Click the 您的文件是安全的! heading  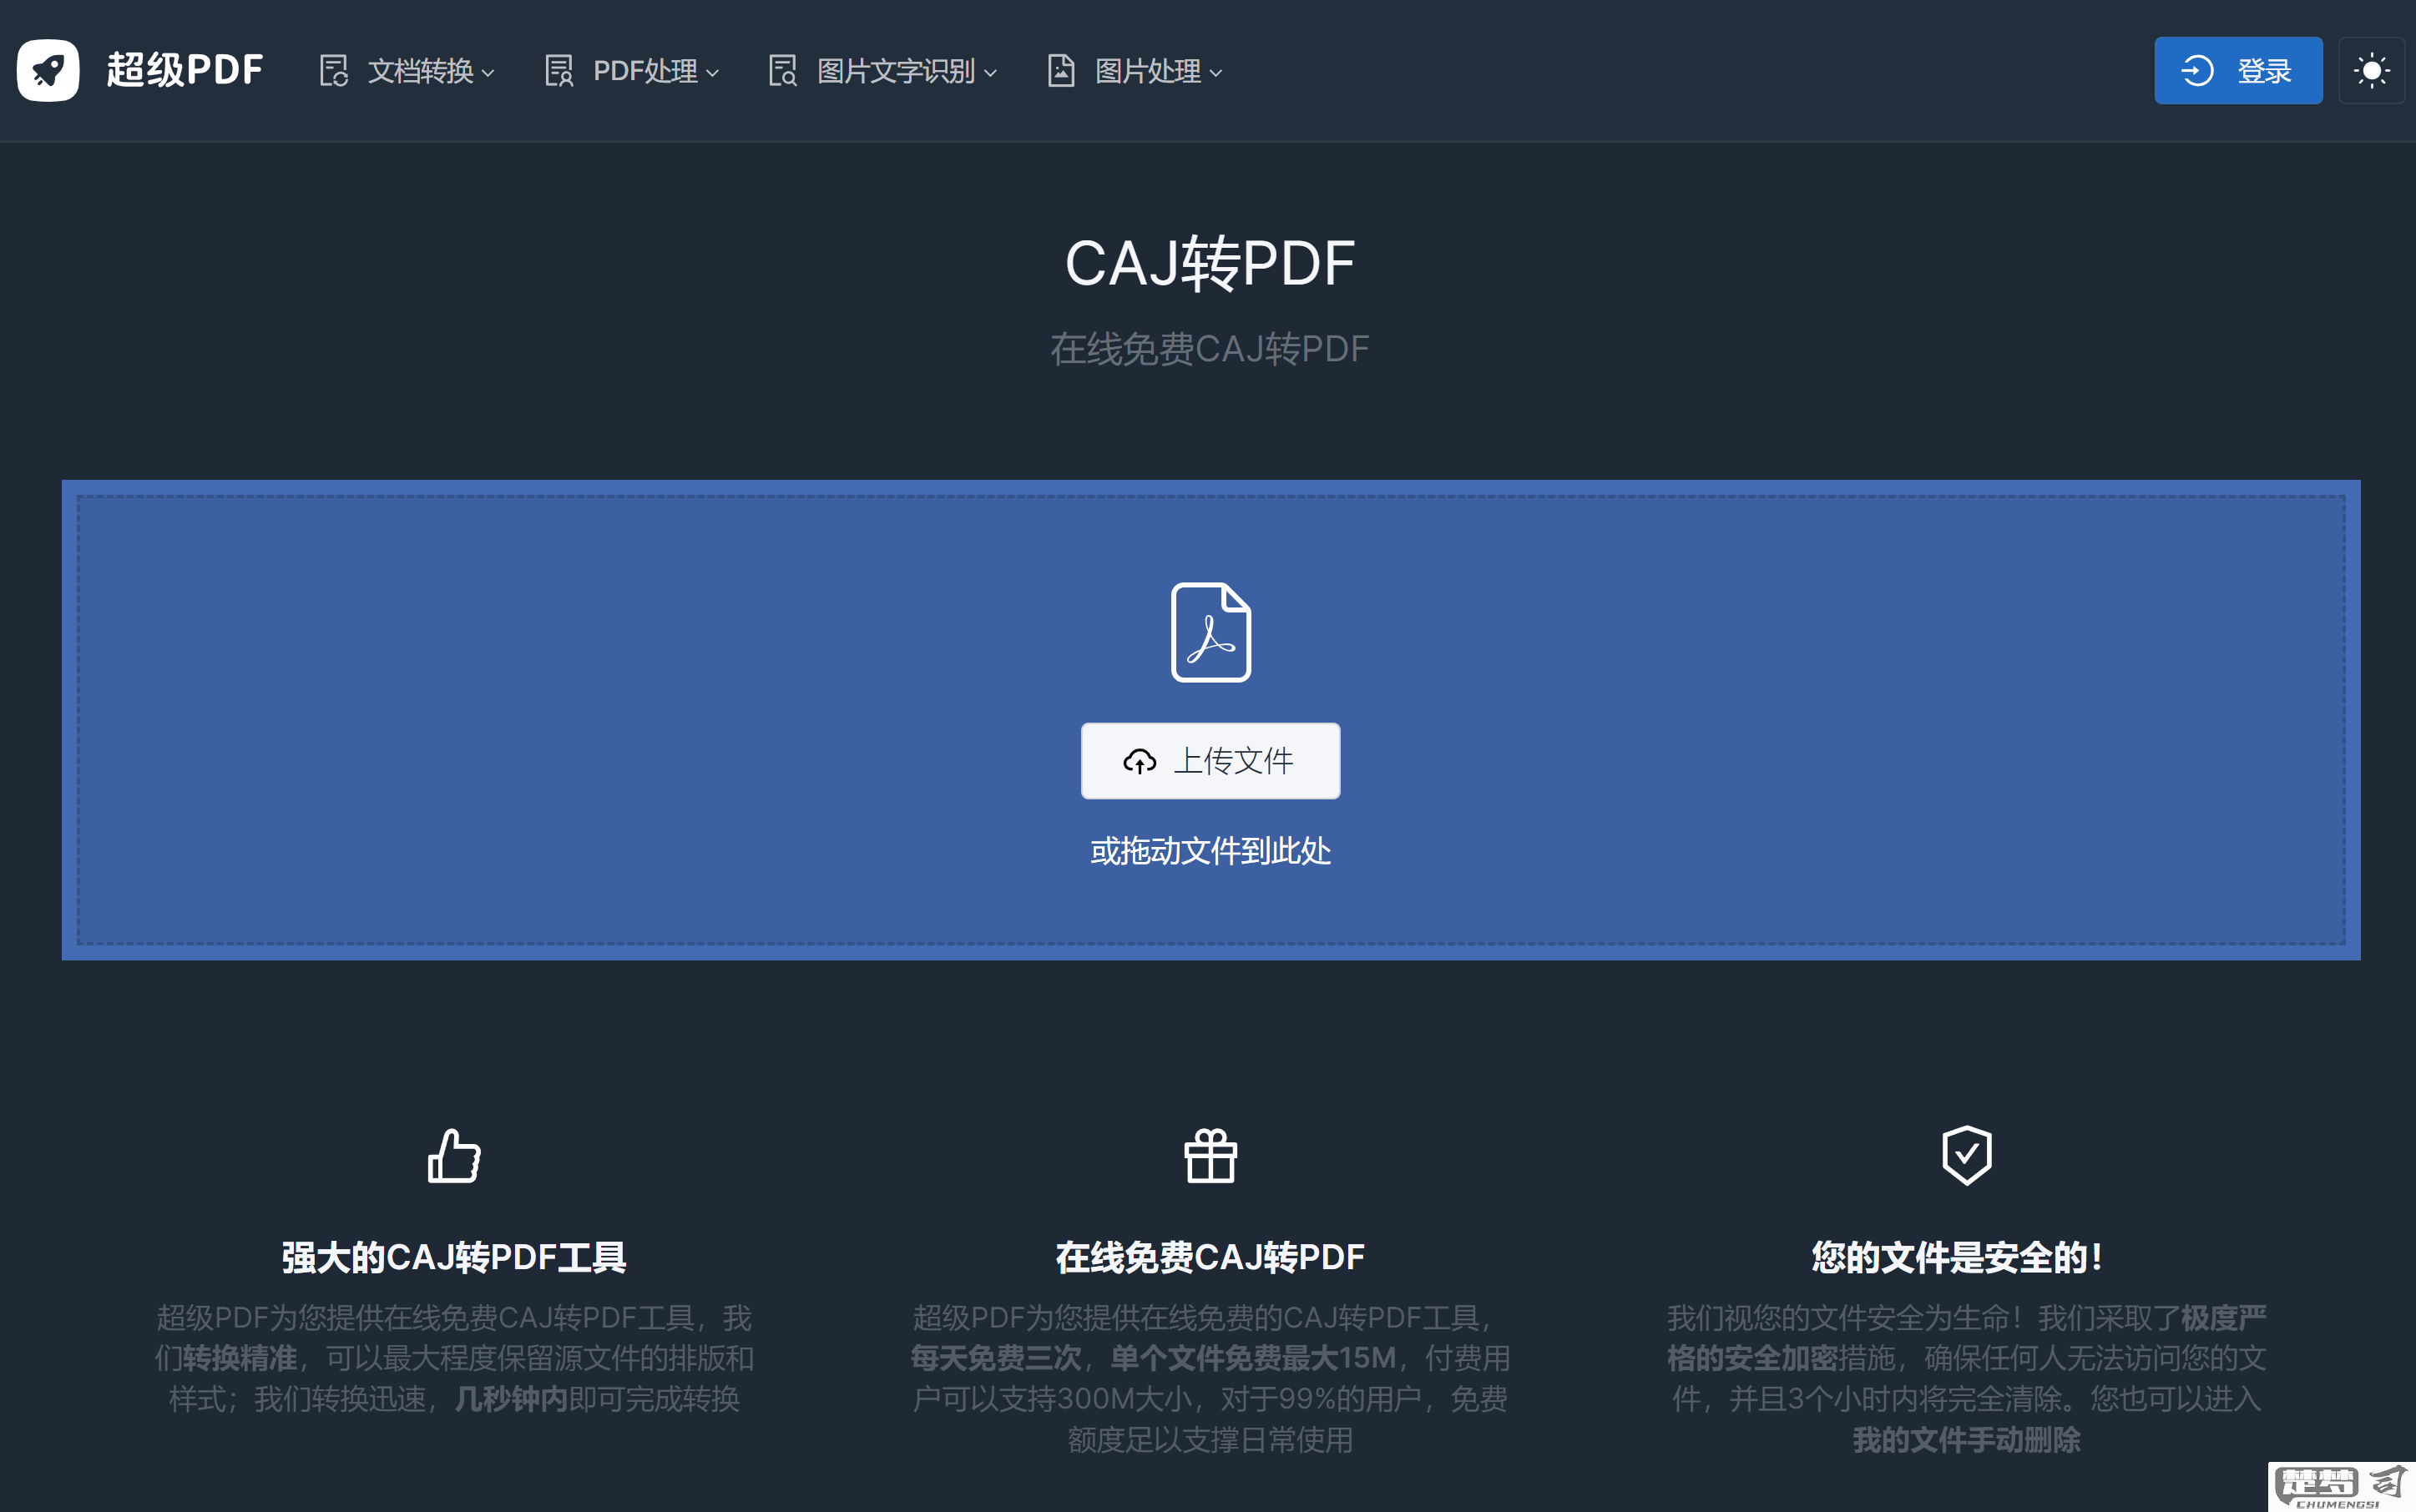(1958, 1257)
